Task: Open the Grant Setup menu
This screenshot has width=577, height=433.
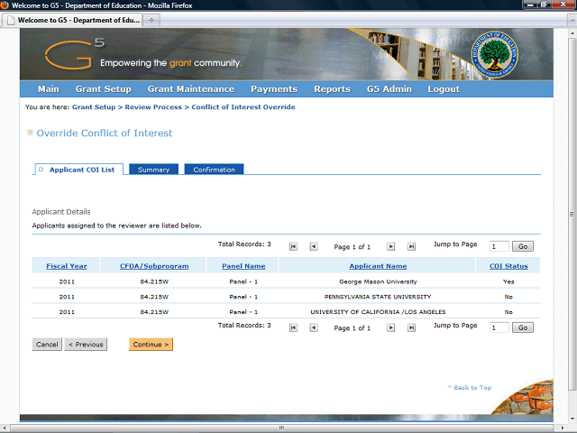Action: click(x=104, y=89)
